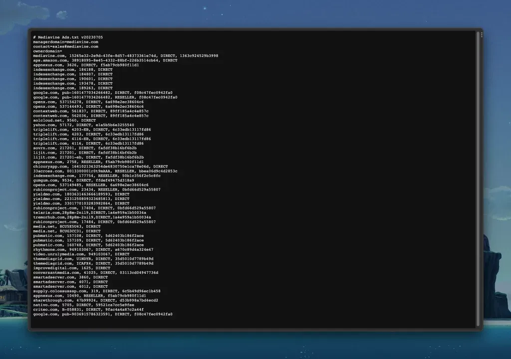The width and height of the screenshot is (511, 359).
Task: Click the Mediavine Ads.txt header comment line
Action: coord(68,37)
